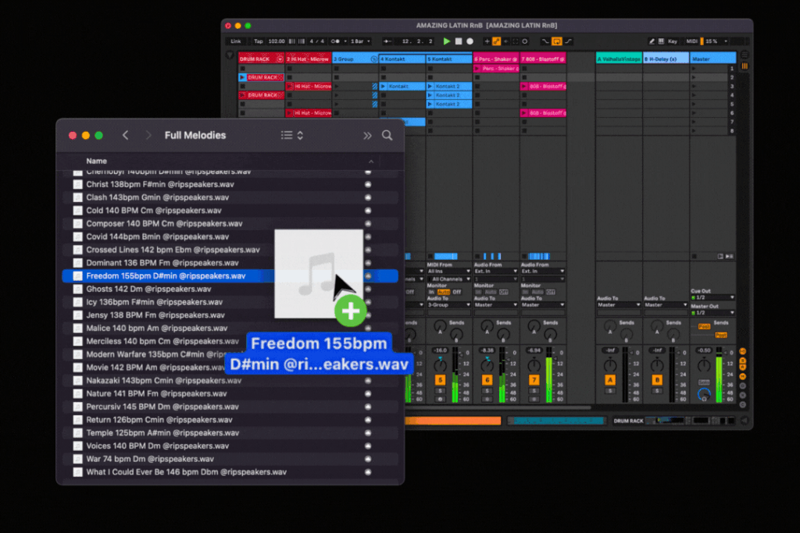This screenshot has height=533, width=800.
Task: Fold the DRUM RACK track header
Action: click(280, 59)
